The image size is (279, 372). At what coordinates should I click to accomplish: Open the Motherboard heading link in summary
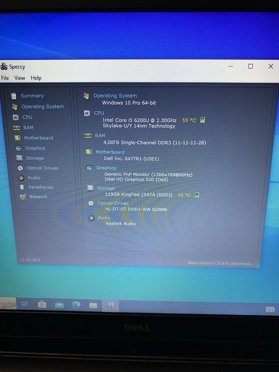110,152
